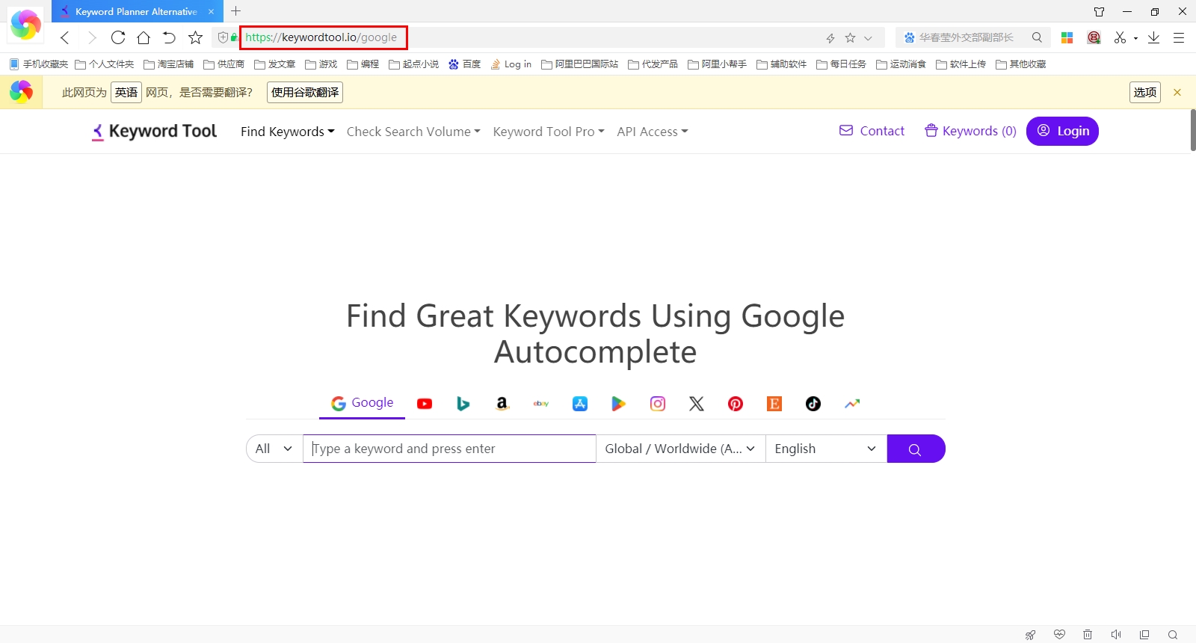Click the Google Translate button in the translate bar
This screenshot has width=1196, height=643.
coord(305,92)
